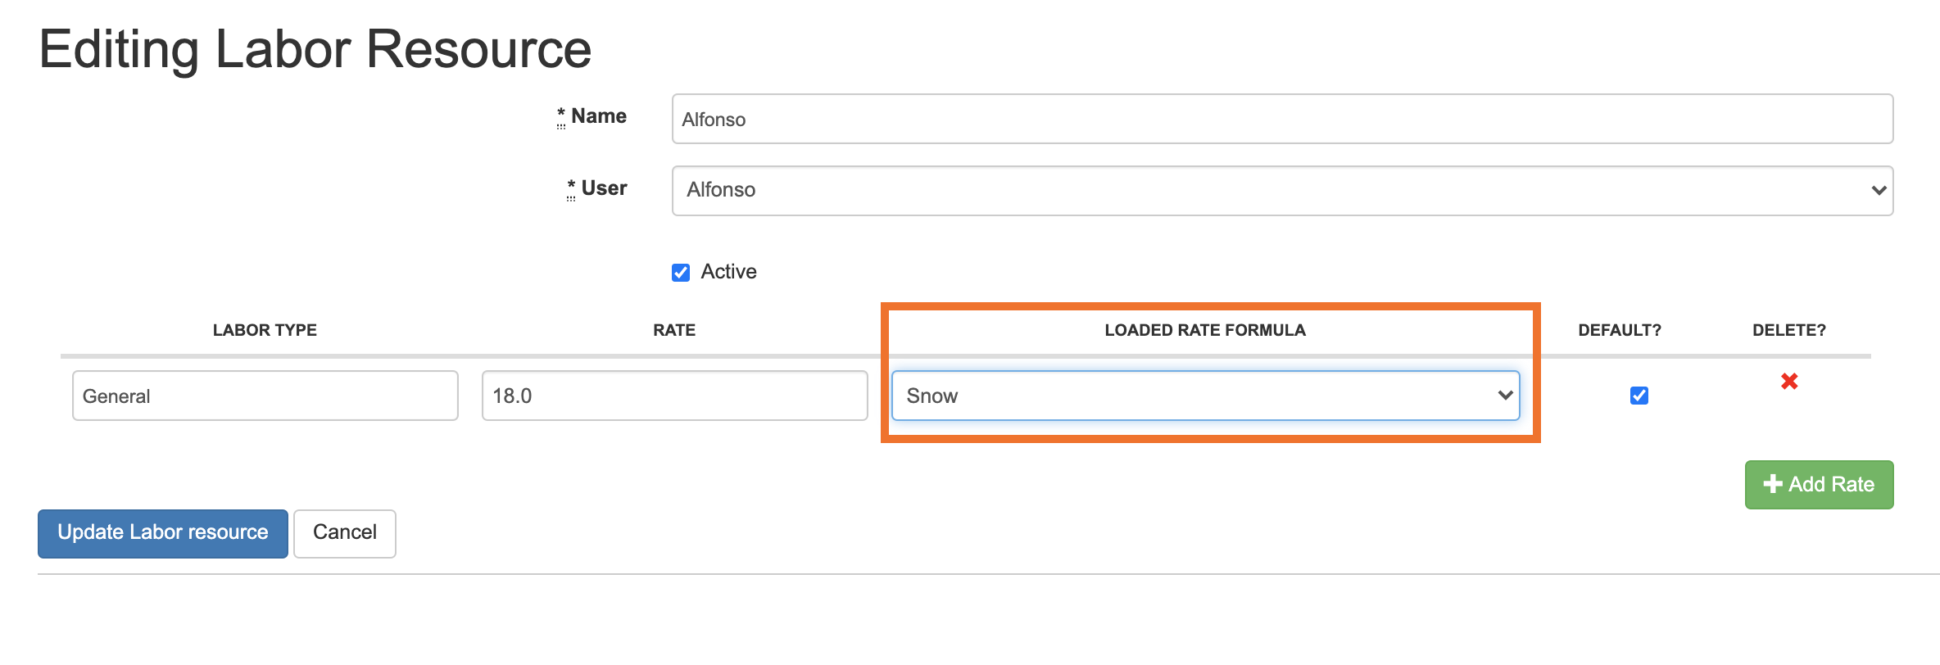Open the User dropdown showing Alfonso
1940x665 pixels.
click(x=1281, y=191)
